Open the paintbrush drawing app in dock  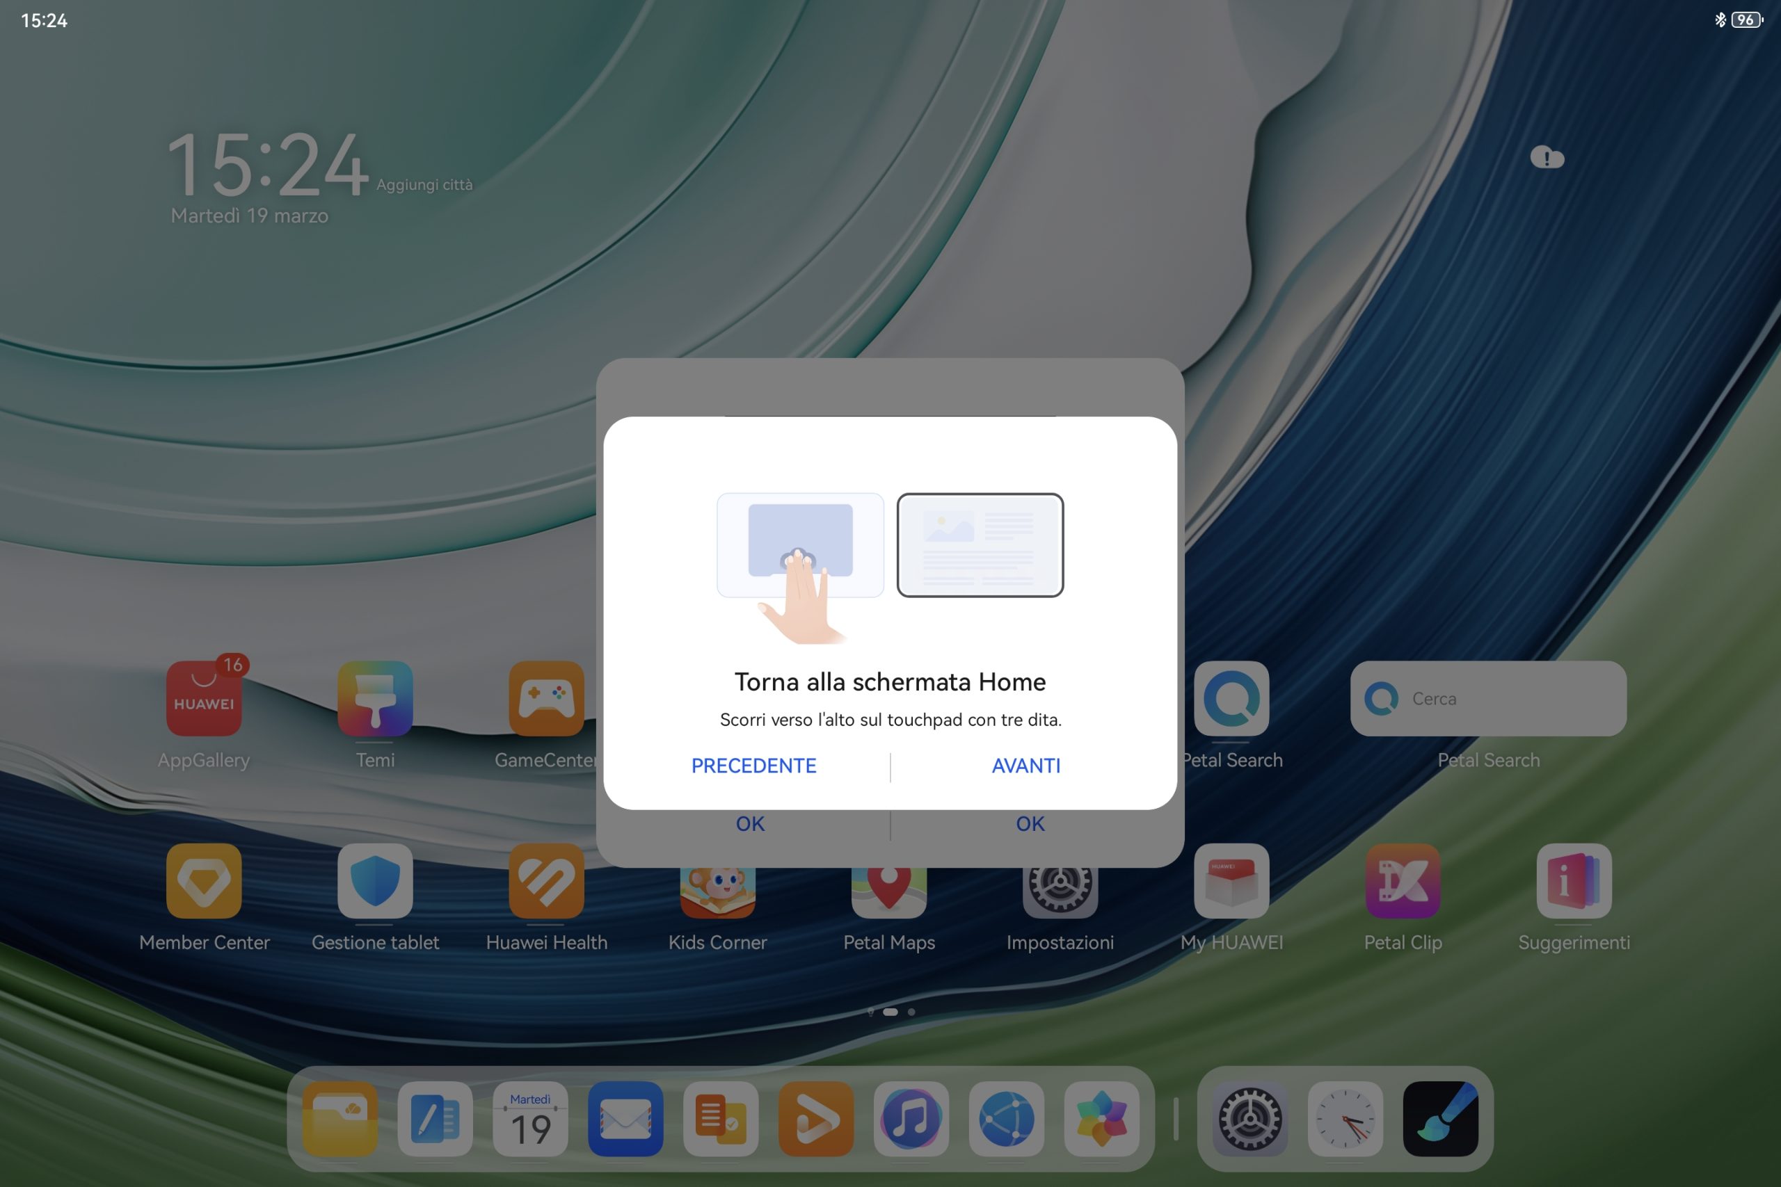[x=1441, y=1119]
